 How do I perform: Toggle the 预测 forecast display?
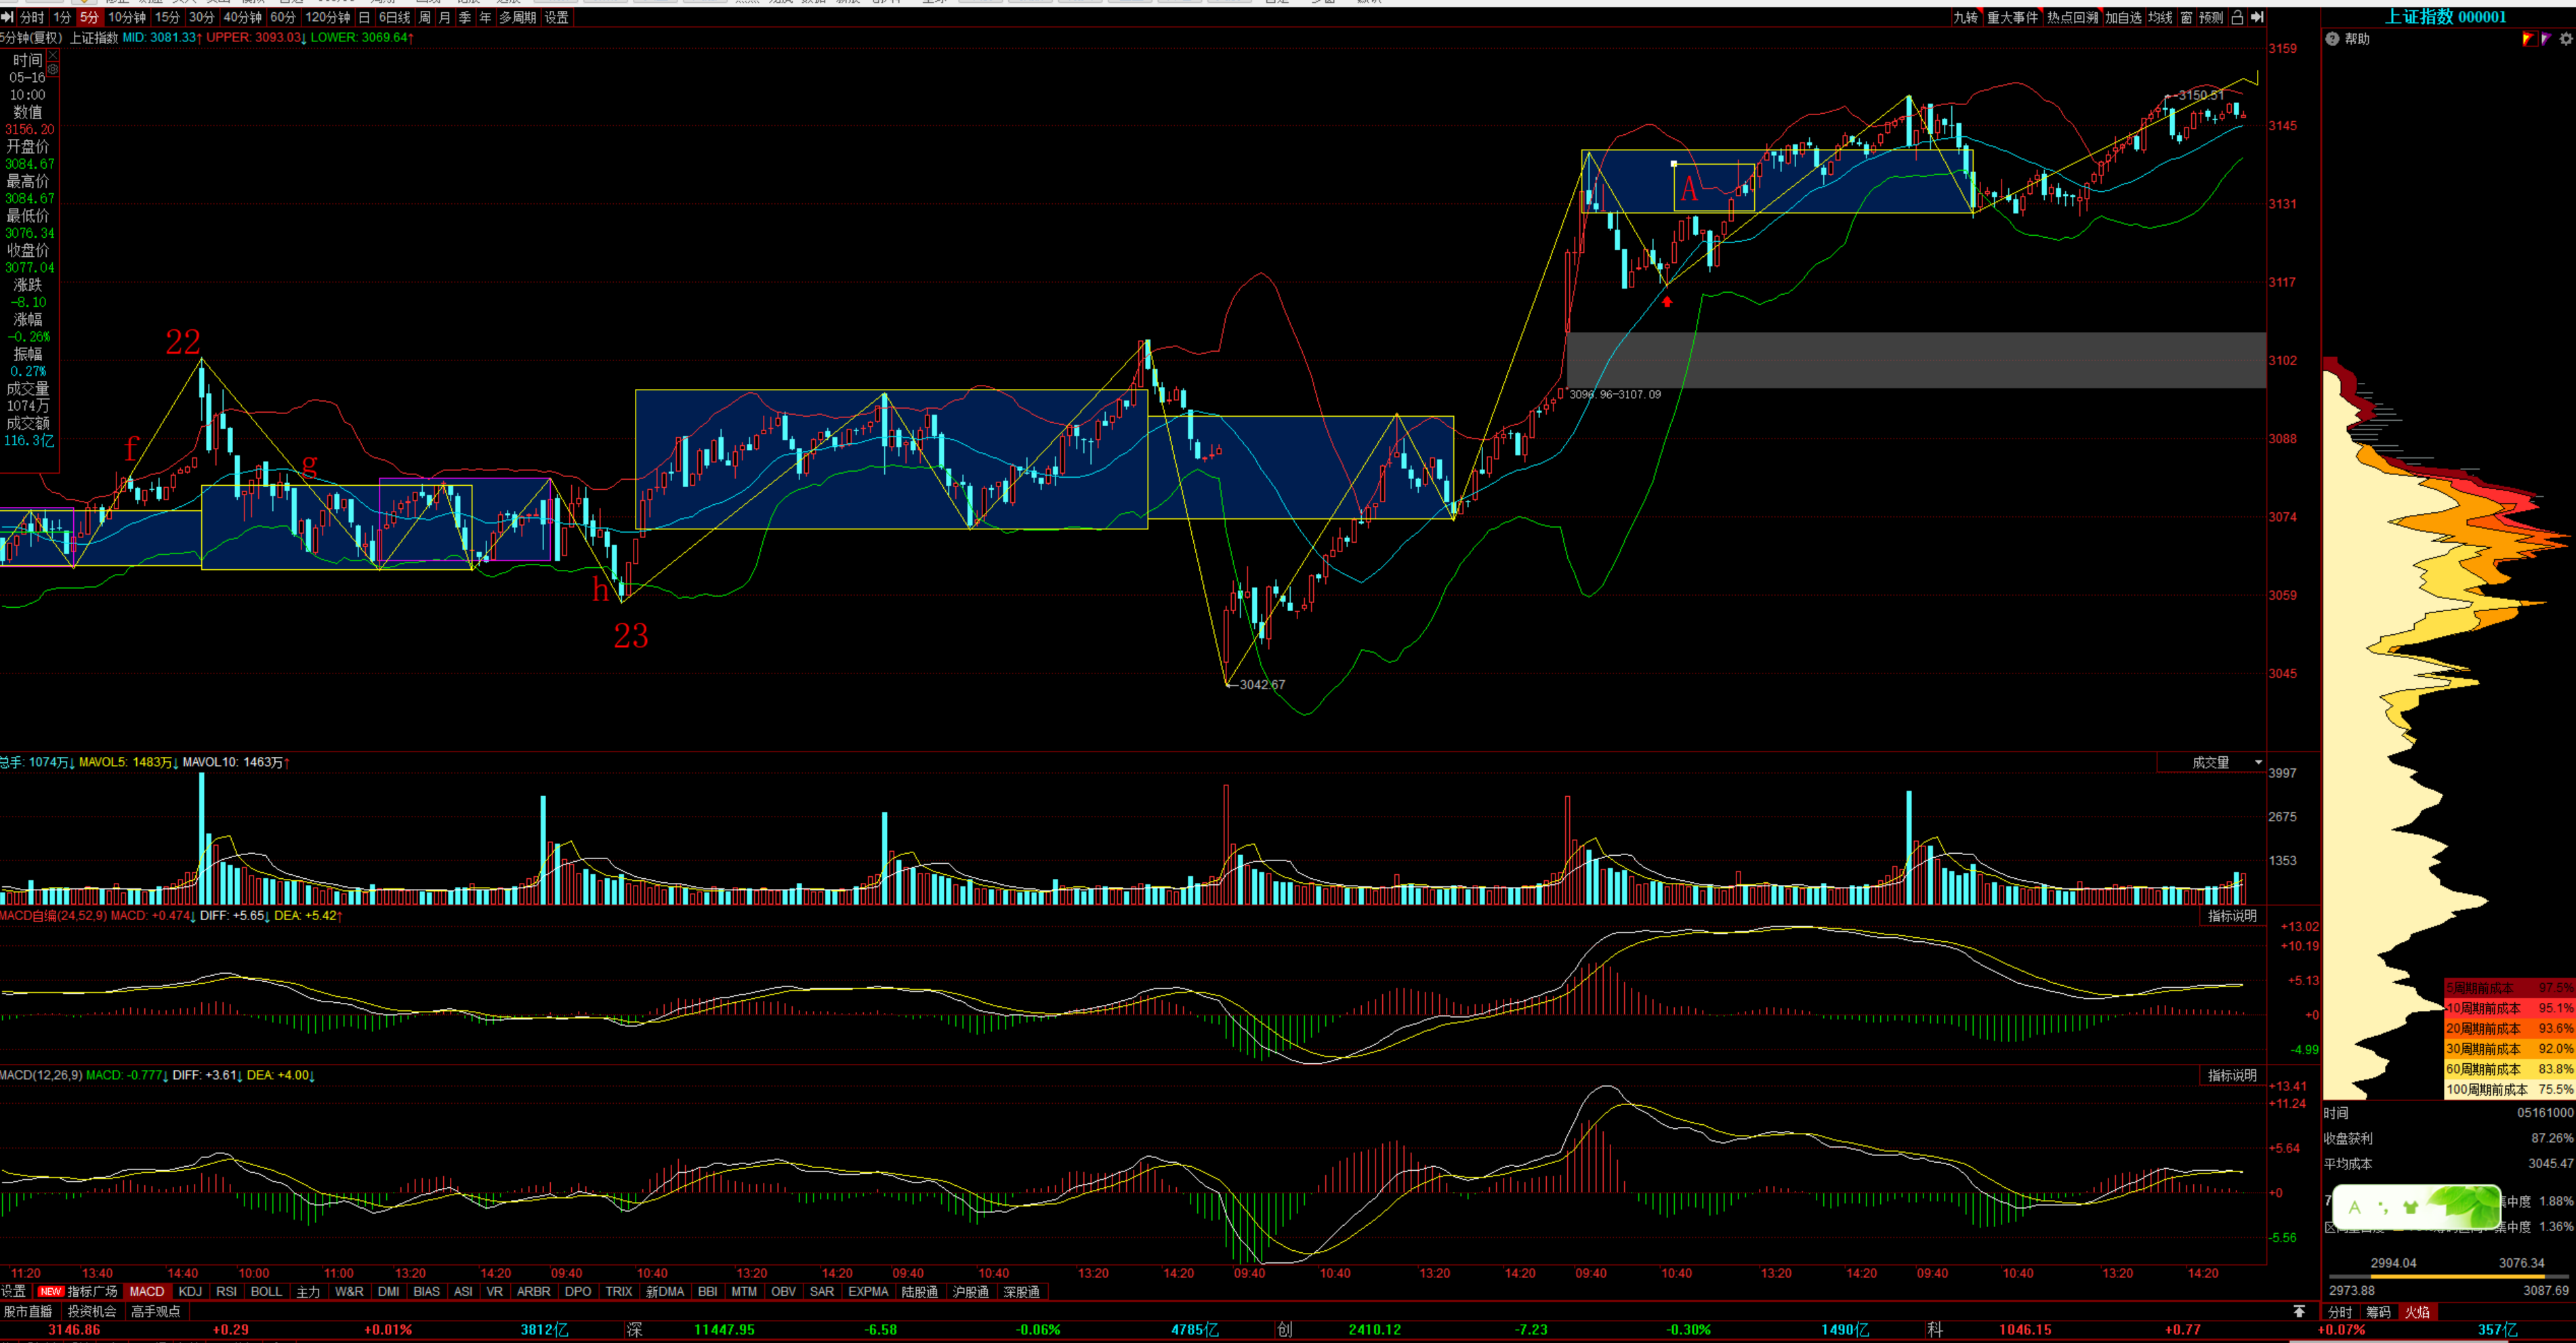(x=2211, y=17)
